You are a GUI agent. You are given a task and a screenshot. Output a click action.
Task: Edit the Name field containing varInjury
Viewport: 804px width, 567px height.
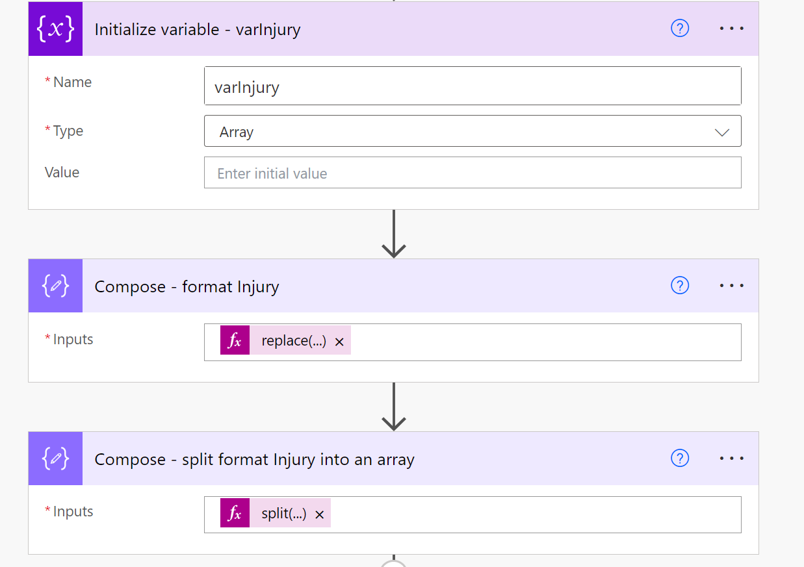click(472, 86)
